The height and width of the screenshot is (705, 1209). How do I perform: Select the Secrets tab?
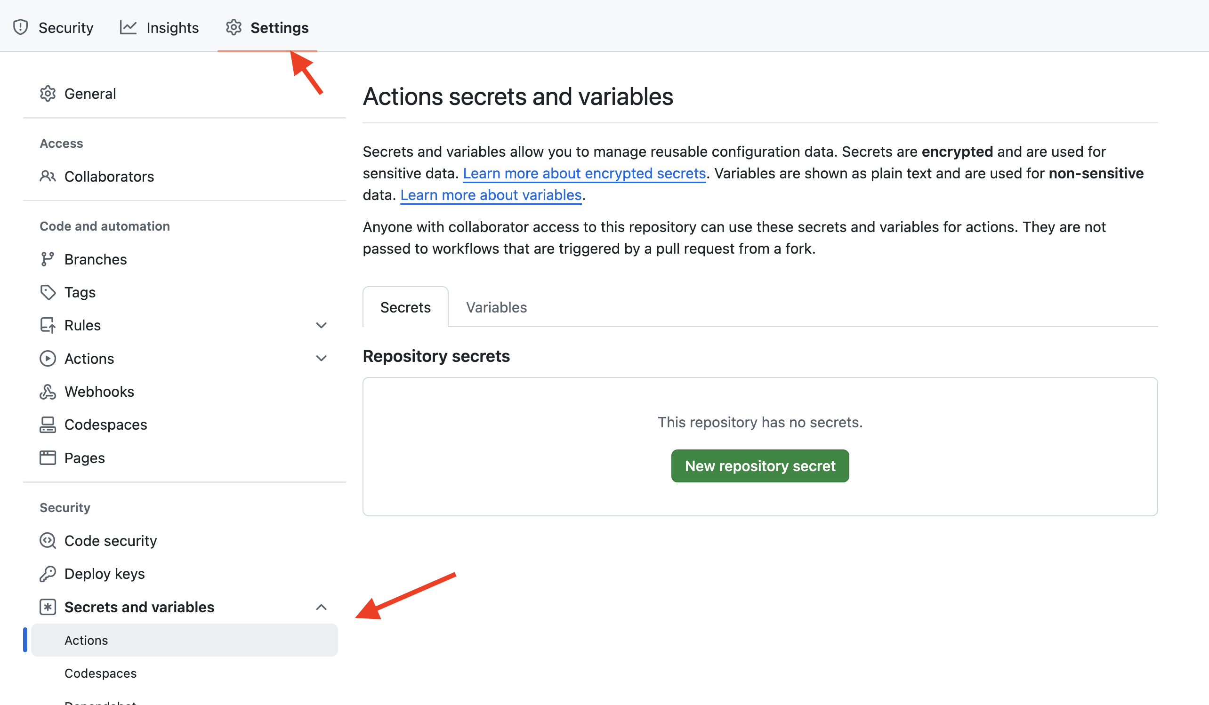[x=405, y=307]
